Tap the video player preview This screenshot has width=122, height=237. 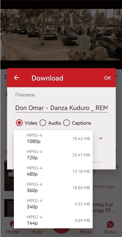[61, 35]
